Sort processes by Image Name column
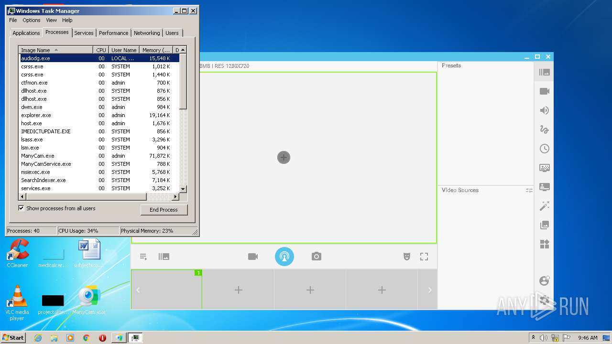Image resolution: width=612 pixels, height=344 pixels. tap(55, 50)
